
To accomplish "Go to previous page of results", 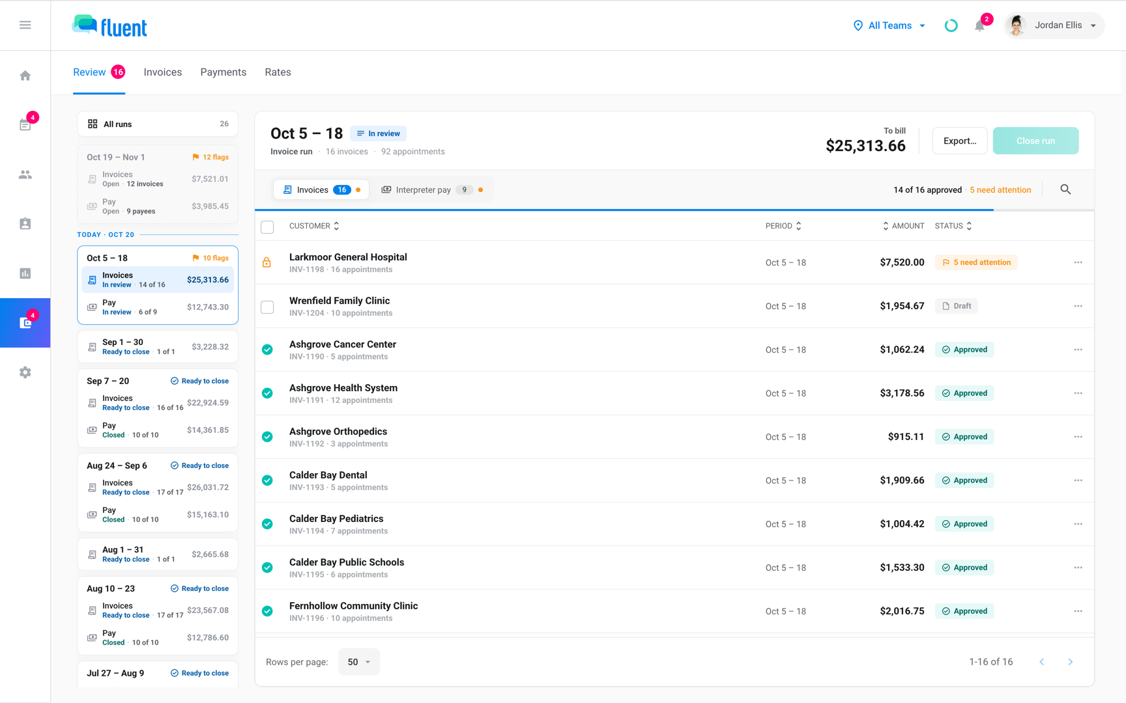I will point(1042,662).
